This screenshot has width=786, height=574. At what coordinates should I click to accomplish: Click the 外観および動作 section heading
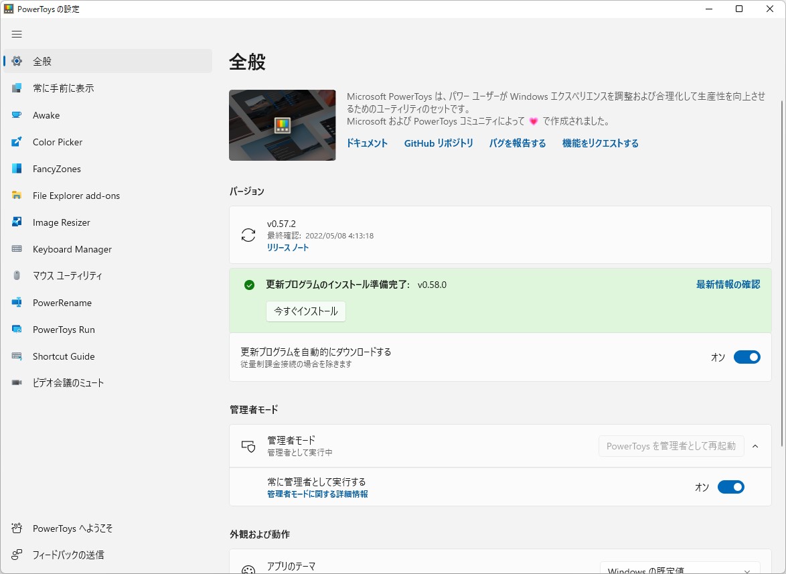tap(260, 534)
